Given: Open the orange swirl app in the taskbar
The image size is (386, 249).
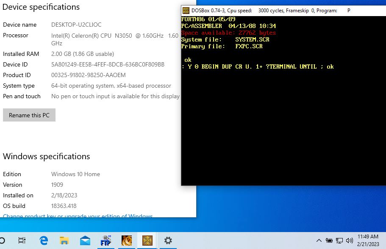Looking at the screenshot, I should click(127, 241).
